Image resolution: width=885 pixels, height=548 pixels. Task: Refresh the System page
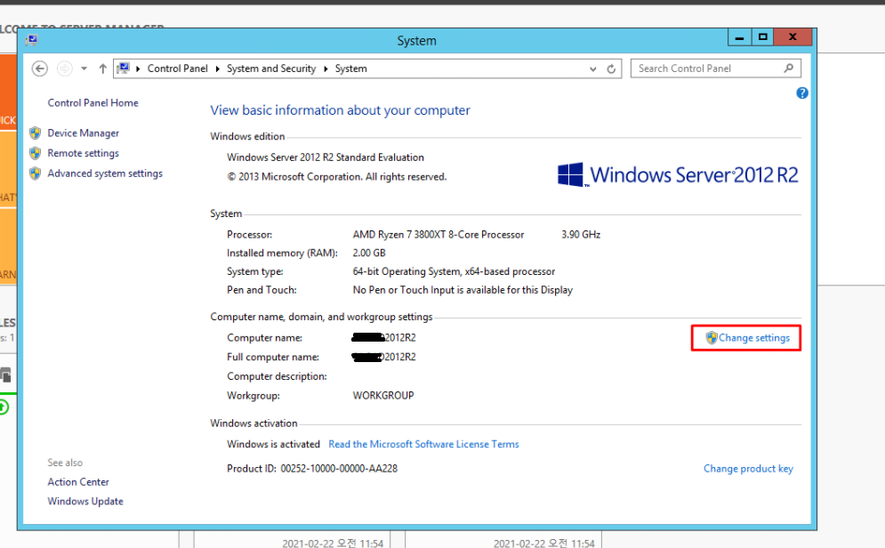pos(611,68)
